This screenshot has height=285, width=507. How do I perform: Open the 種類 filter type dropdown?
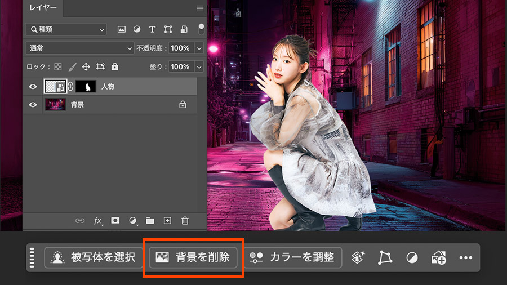[x=66, y=29]
